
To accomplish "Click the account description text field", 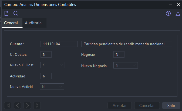I will [x=126, y=44].
